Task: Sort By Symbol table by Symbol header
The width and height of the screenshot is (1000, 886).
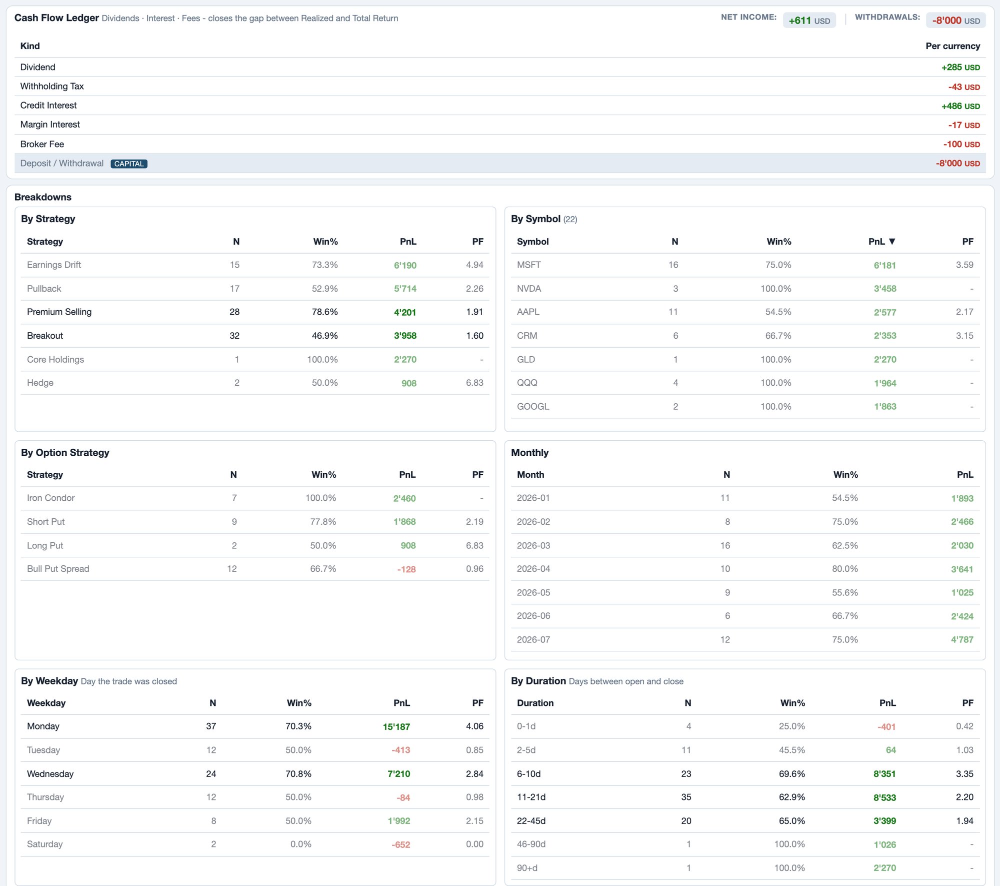Action: click(532, 242)
